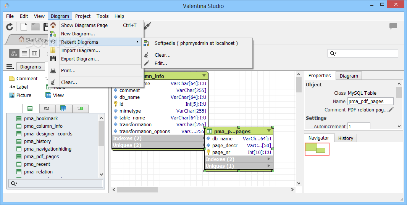The height and width of the screenshot is (205, 407).
Task: Click the Start Page tab
Action: (x=33, y=40)
